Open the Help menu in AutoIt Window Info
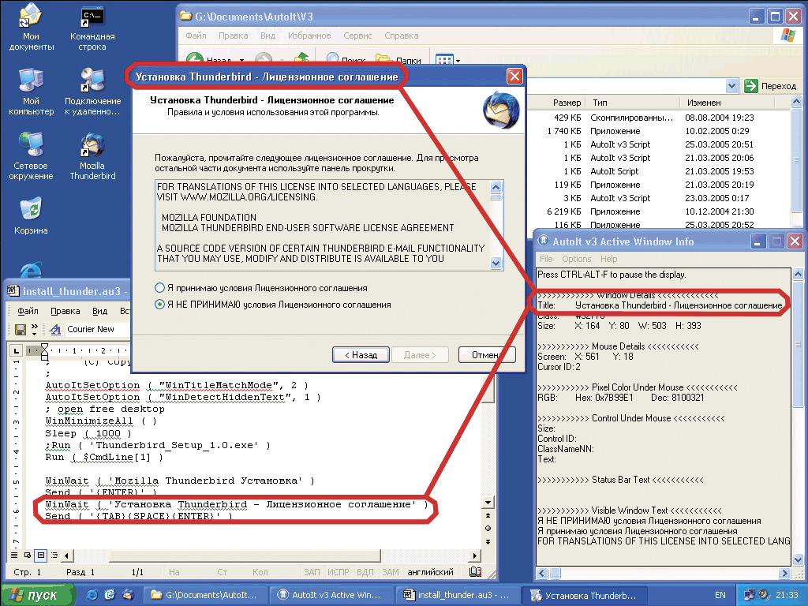Image resolution: width=808 pixels, height=606 pixels. [x=608, y=259]
